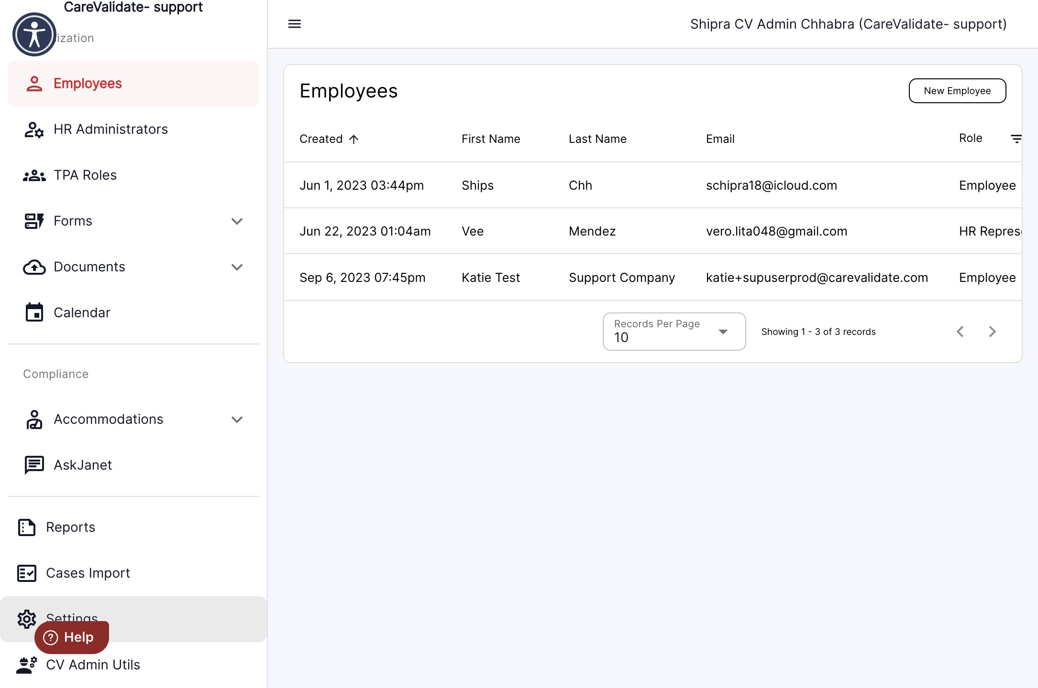
Task: Click the Role column header
Action: [971, 138]
